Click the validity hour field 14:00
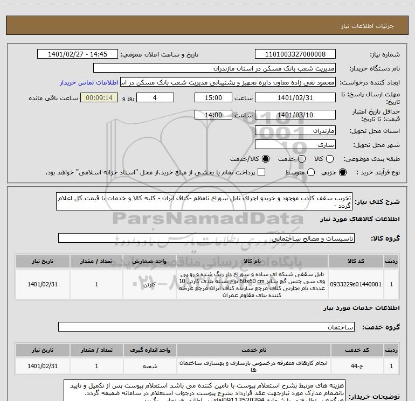The width and height of the screenshot is (415, 401). (213, 115)
